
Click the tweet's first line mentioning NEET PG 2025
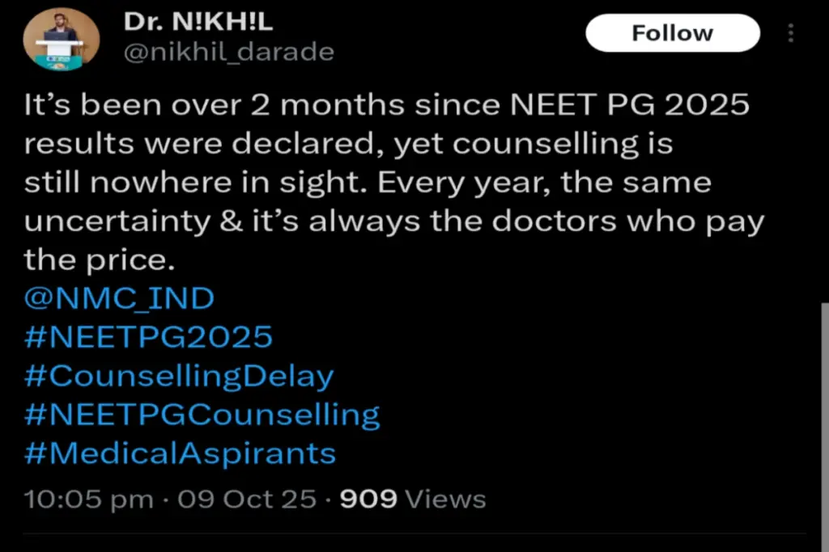tap(387, 106)
